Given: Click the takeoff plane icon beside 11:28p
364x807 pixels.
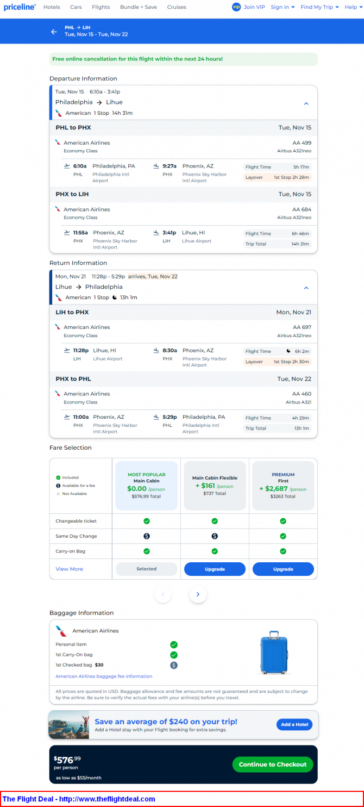Looking at the screenshot, I should click(x=67, y=350).
